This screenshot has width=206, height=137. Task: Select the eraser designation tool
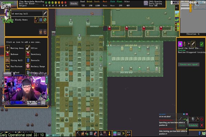(x=95, y=134)
